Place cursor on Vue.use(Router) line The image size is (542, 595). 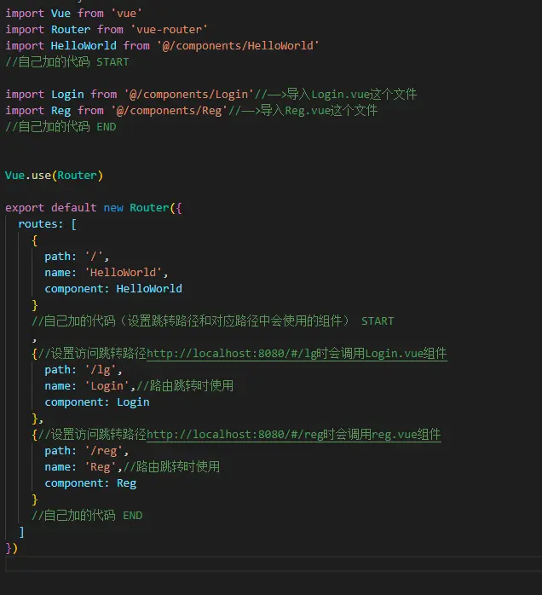(x=54, y=176)
